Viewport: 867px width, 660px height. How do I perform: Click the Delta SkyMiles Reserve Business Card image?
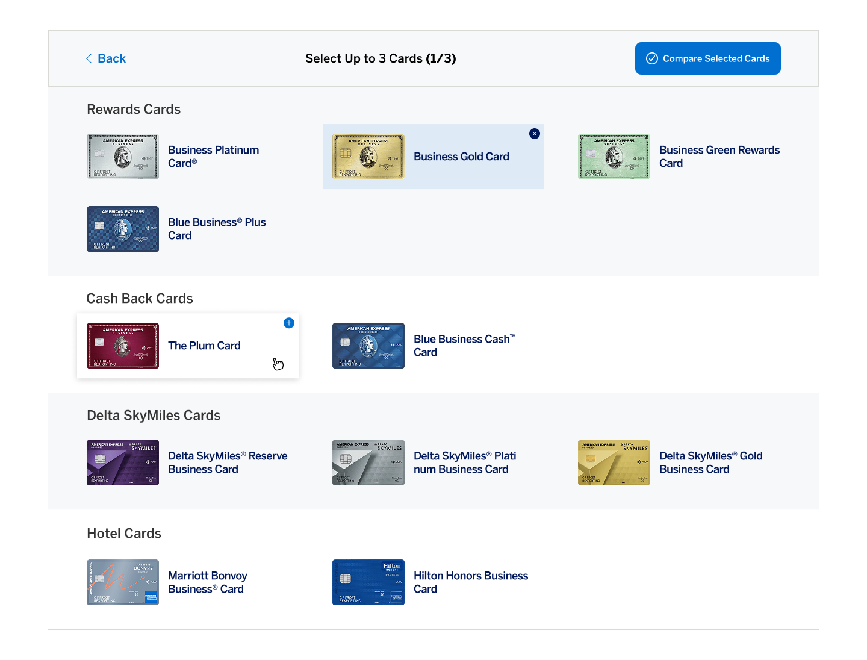[x=123, y=462]
